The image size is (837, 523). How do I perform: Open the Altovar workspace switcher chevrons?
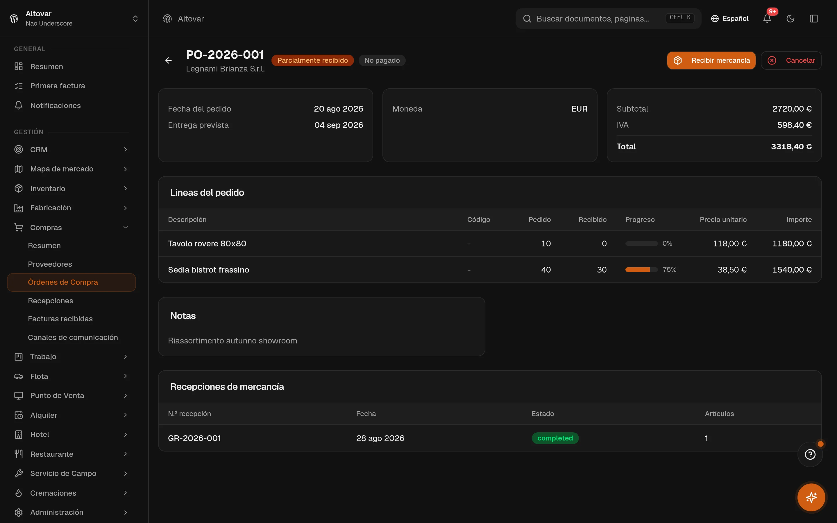click(x=135, y=19)
